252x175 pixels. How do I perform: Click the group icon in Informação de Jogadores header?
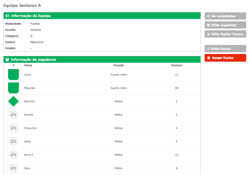click(x=8, y=59)
